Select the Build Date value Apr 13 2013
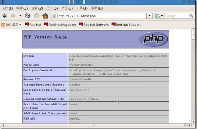 pyautogui.click(x=81, y=65)
